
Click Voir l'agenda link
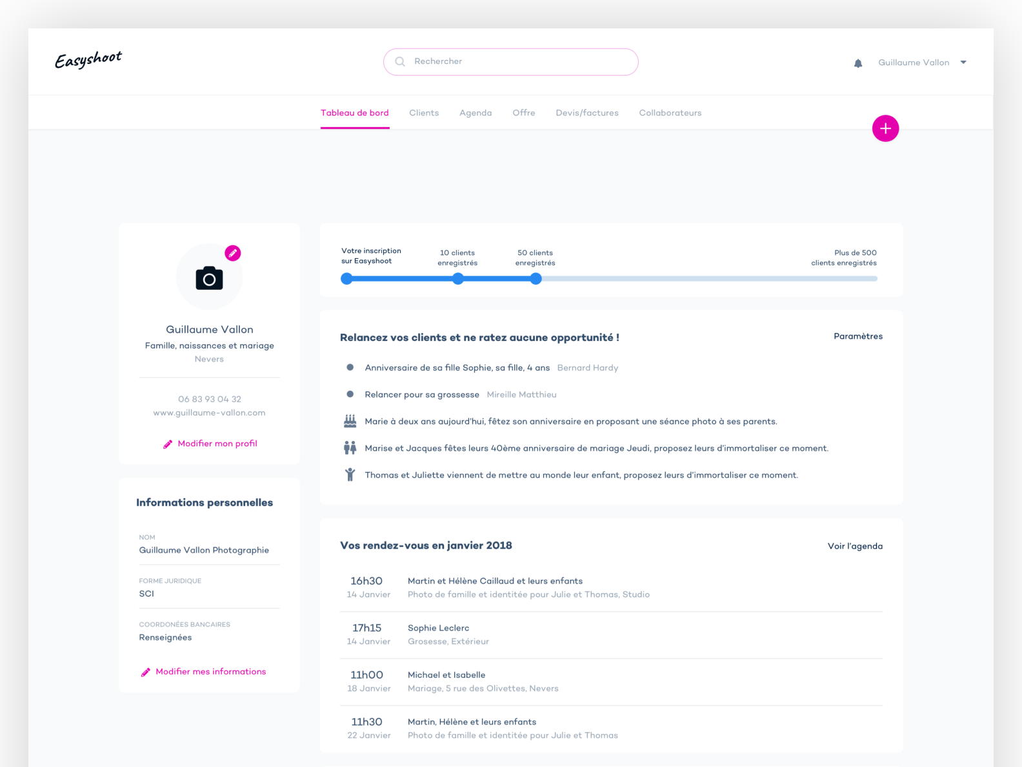tap(855, 546)
